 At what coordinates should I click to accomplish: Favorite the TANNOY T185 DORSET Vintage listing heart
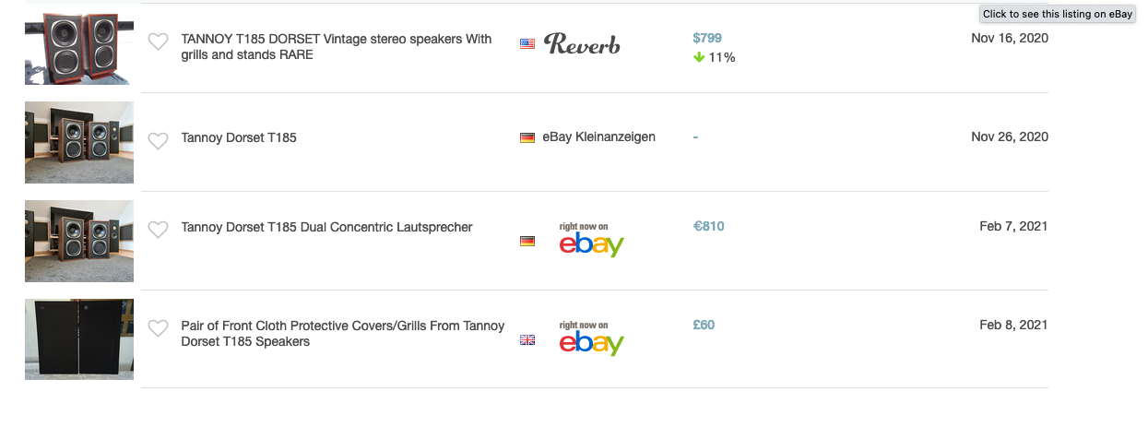pos(159,42)
